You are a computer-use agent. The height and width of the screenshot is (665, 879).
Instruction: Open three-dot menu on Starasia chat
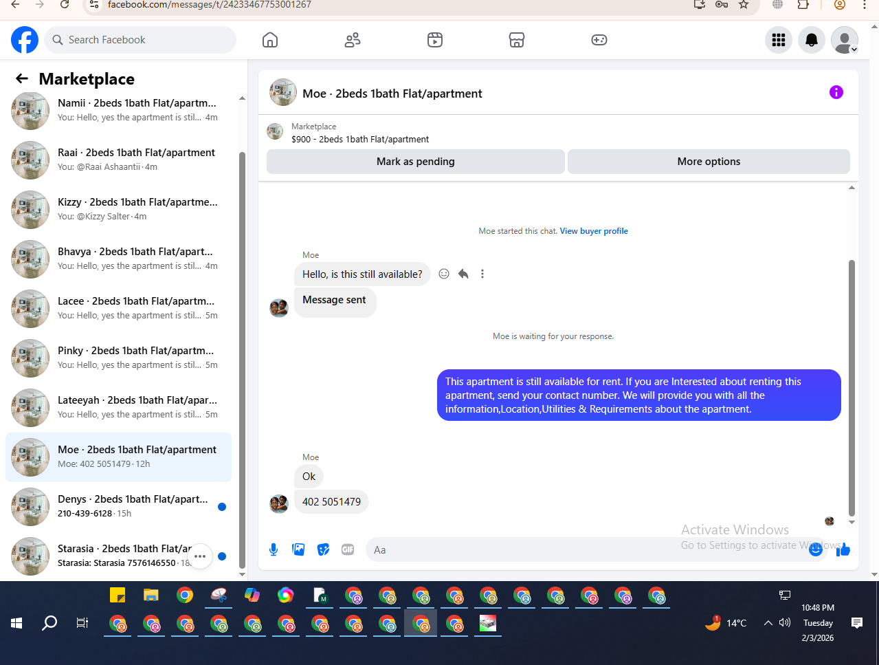tap(200, 556)
